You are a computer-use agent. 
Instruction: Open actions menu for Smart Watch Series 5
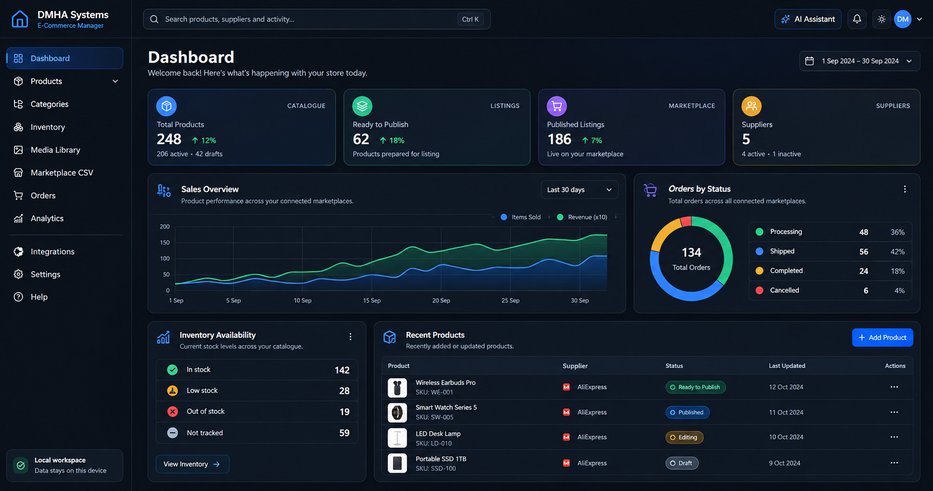pyautogui.click(x=894, y=412)
